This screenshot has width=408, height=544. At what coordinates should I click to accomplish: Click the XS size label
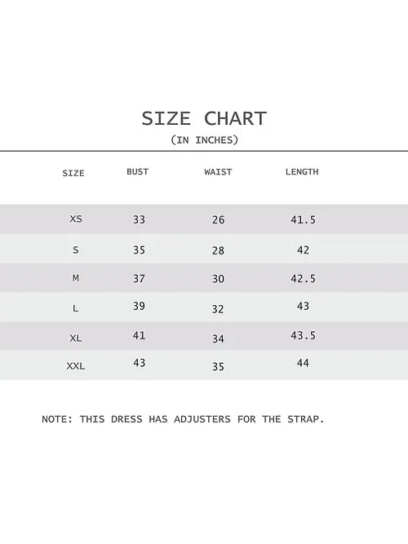76,219
